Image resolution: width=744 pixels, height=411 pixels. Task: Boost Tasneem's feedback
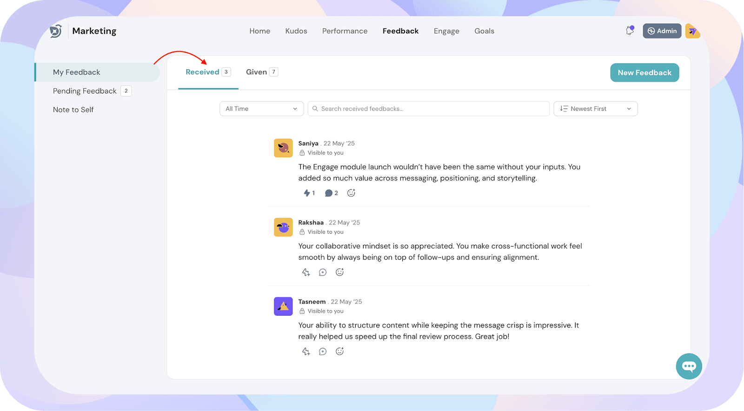click(306, 352)
